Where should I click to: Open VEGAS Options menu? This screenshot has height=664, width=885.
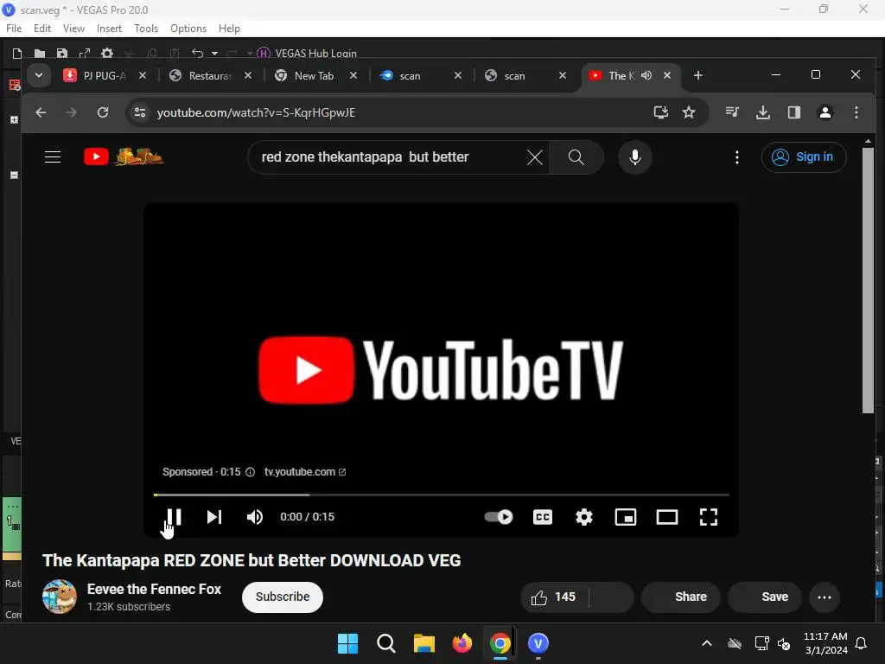coord(188,29)
